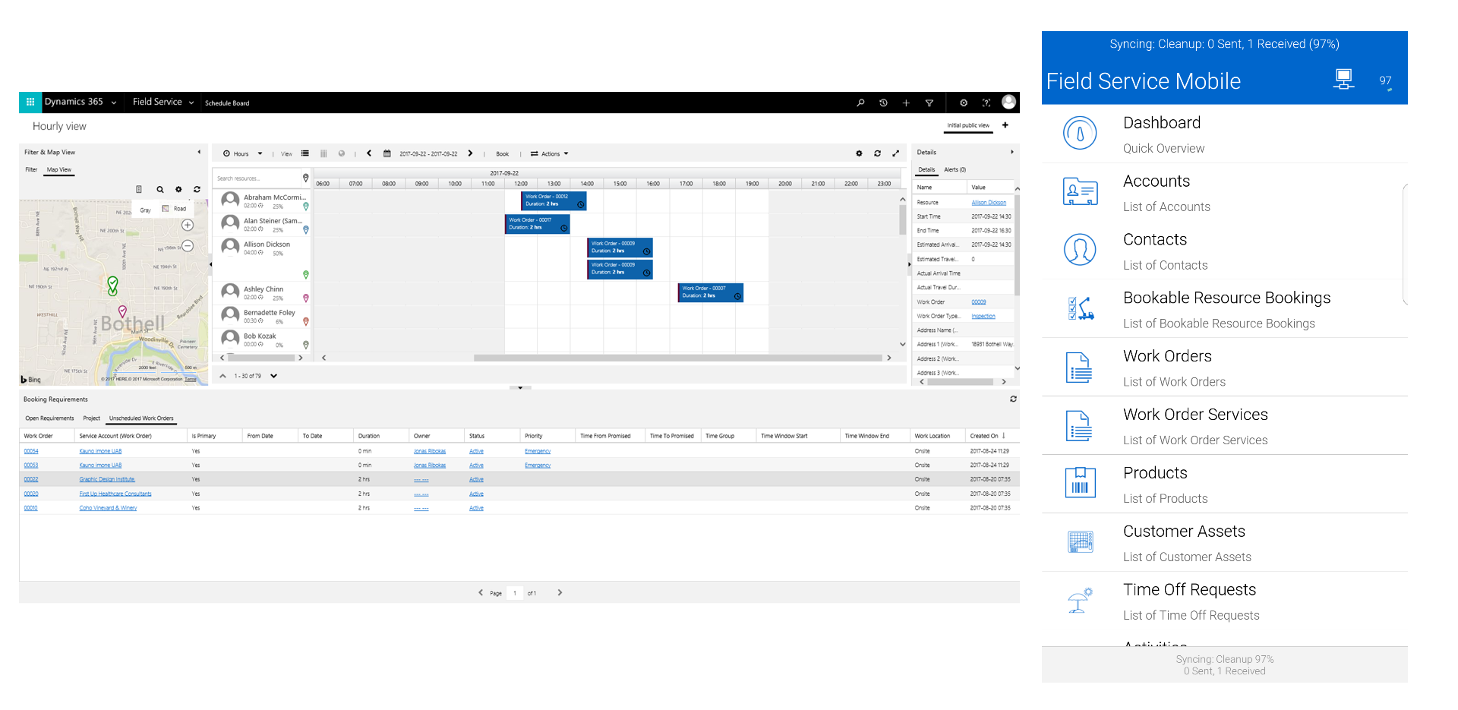Show previous resources page with up chevron

click(x=223, y=376)
